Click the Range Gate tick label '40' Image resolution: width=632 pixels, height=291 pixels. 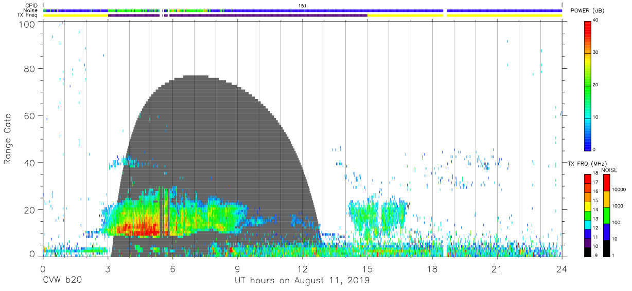[x=30, y=163]
